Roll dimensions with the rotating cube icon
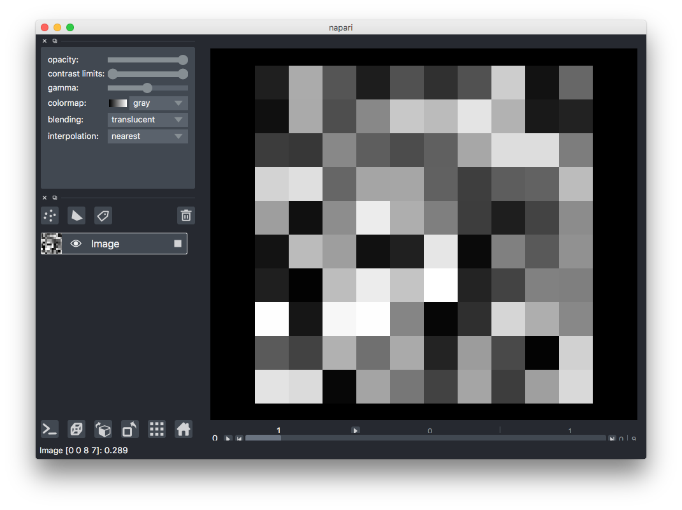The height and width of the screenshot is (510, 682). [x=103, y=429]
